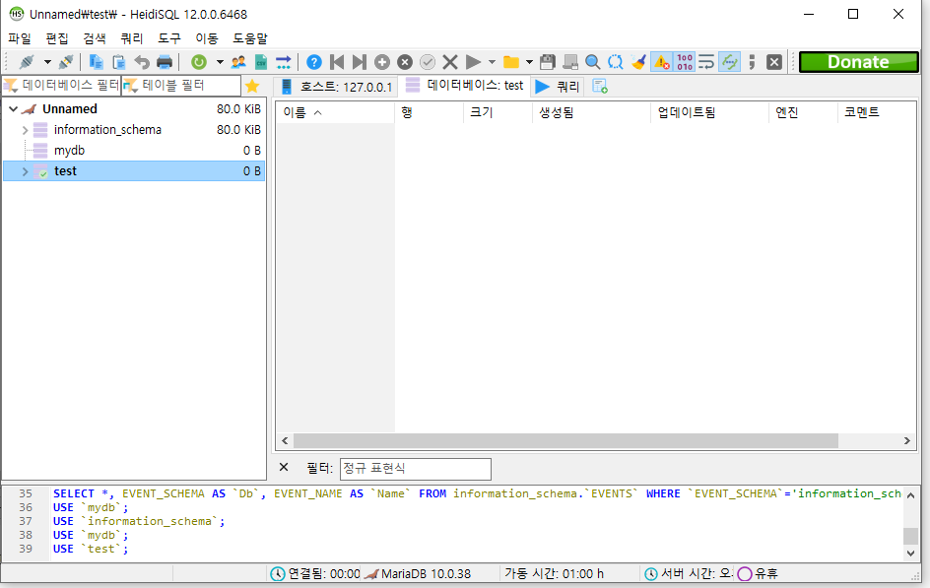Image resolution: width=930 pixels, height=588 pixels.
Task: Open the 파일 menu
Action: [20, 38]
